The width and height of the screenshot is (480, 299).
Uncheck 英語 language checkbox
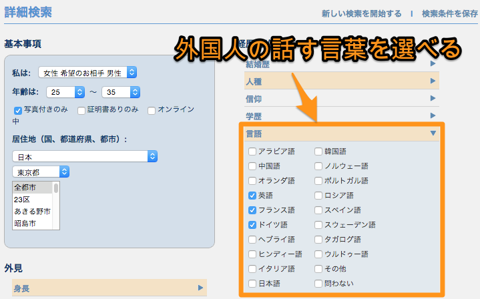tap(252, 196)
